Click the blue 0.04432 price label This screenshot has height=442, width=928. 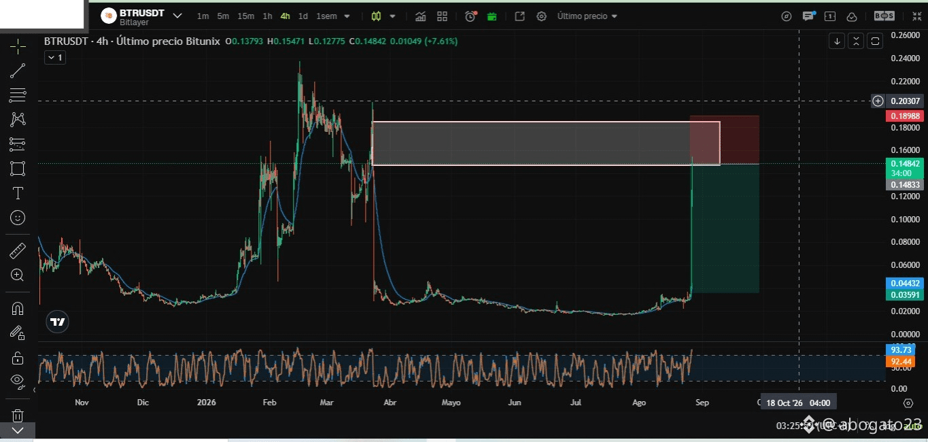click(x=905, y=284)
